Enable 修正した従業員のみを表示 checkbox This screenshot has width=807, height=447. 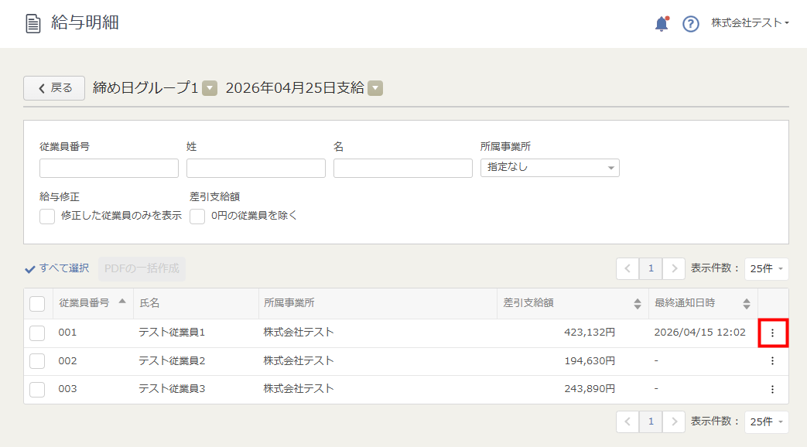pyautogui.click(x=47, y=217)
